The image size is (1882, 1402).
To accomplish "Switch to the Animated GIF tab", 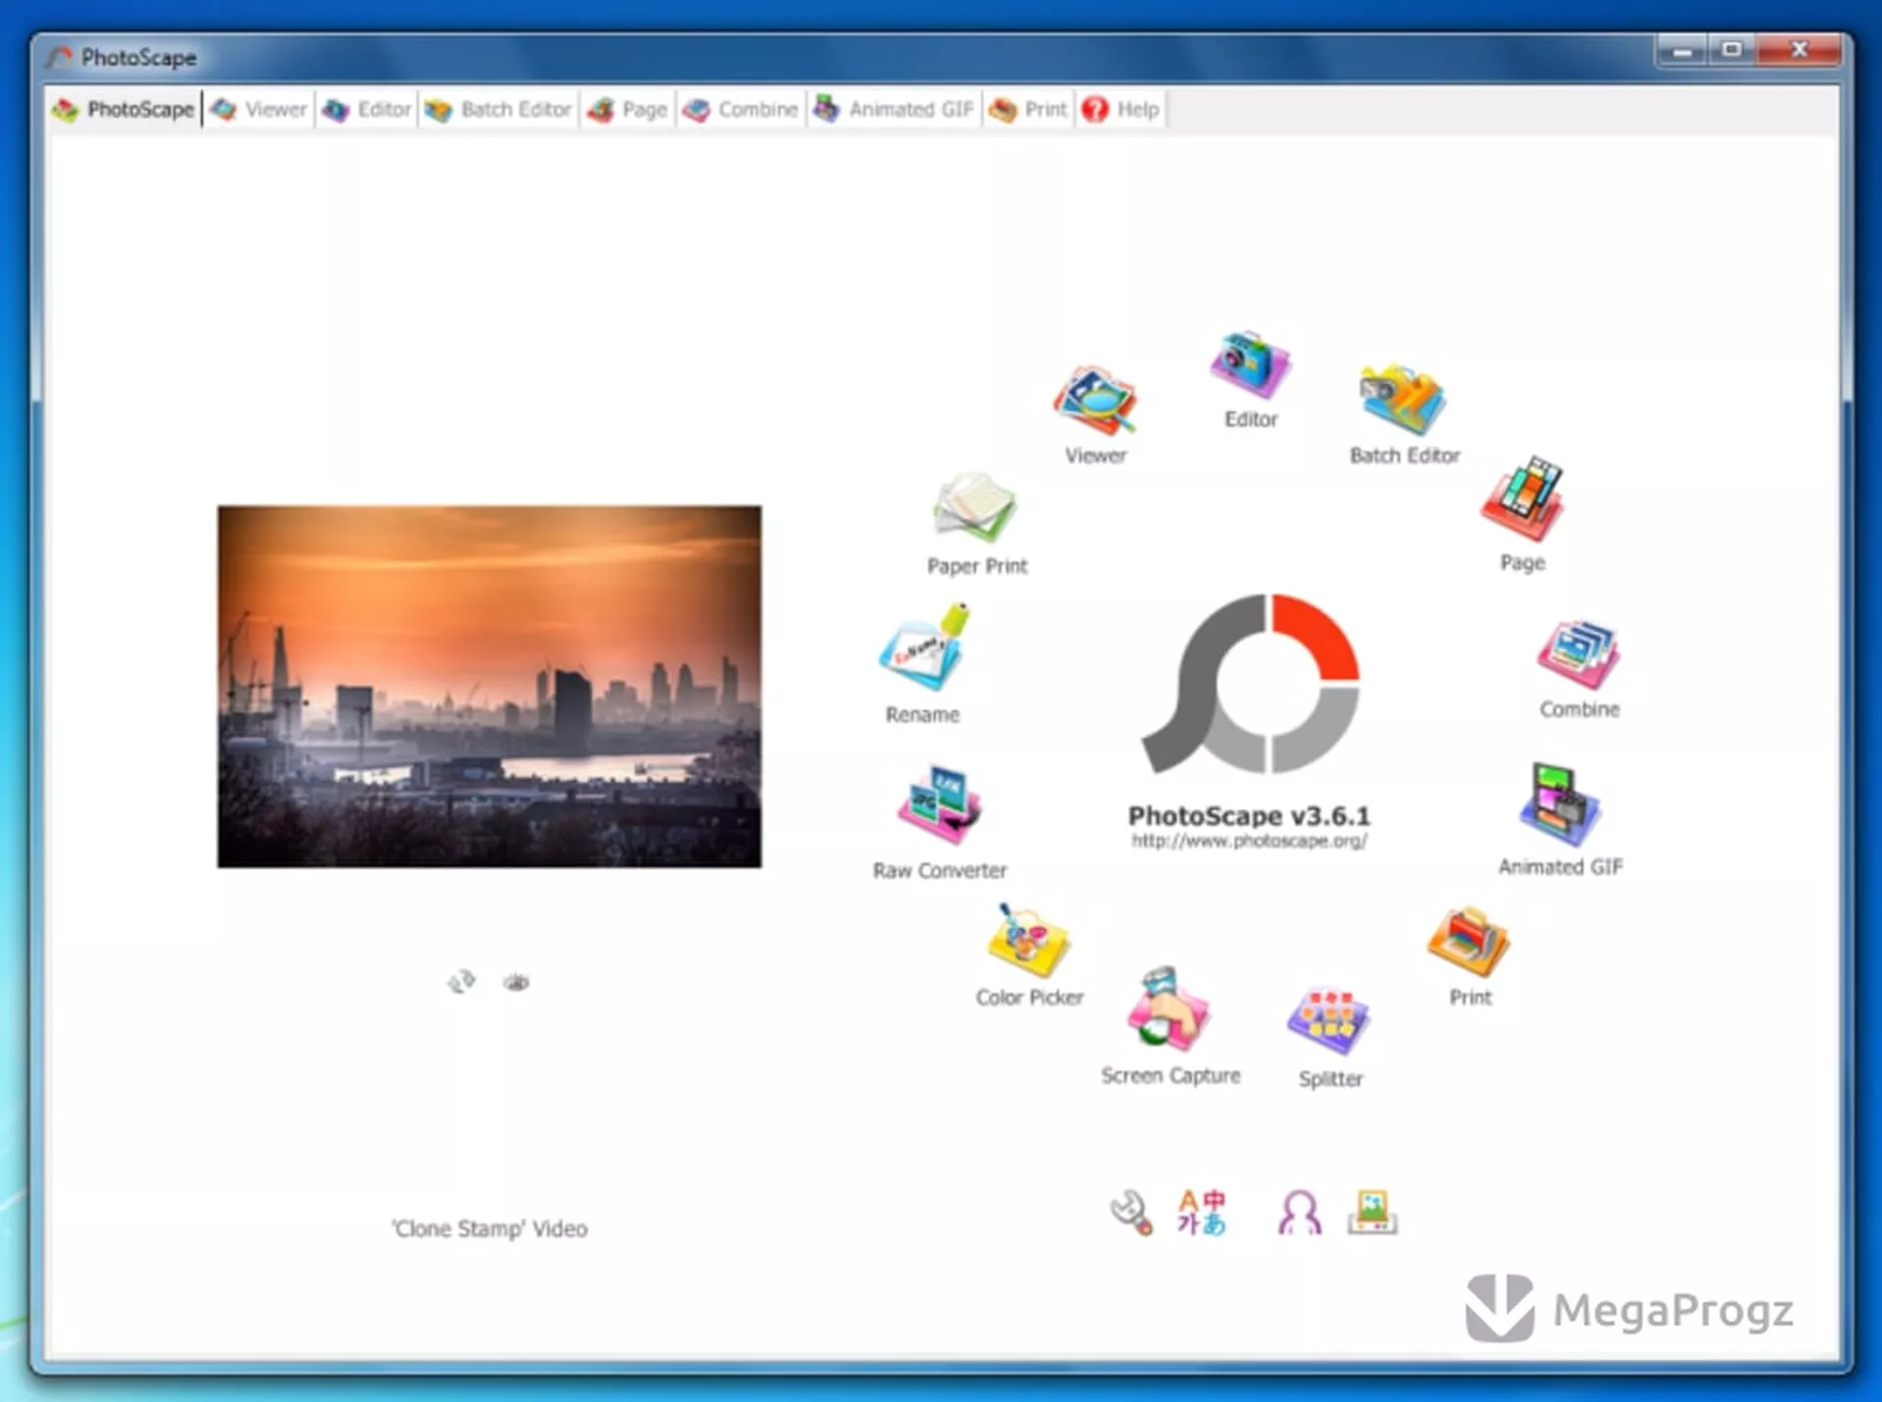I will click(894, 109).
